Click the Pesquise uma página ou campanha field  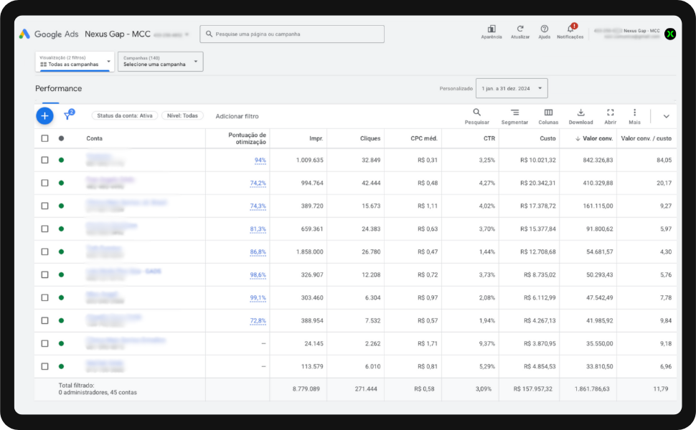(x=292, y=34)
